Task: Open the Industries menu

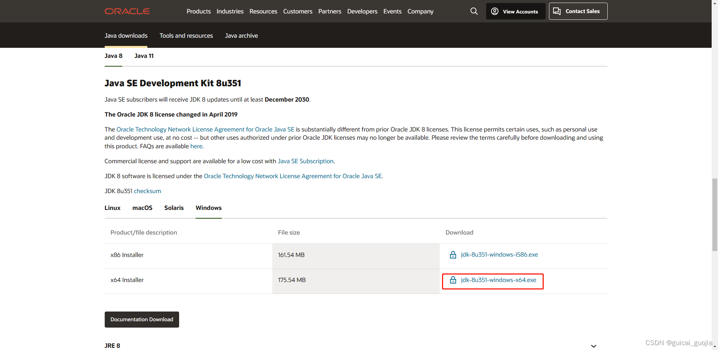Action: (230, 11)
